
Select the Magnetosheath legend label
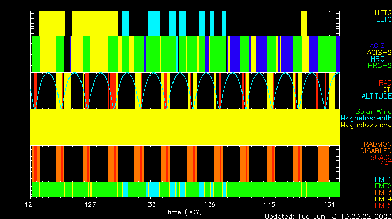(366, 118)
